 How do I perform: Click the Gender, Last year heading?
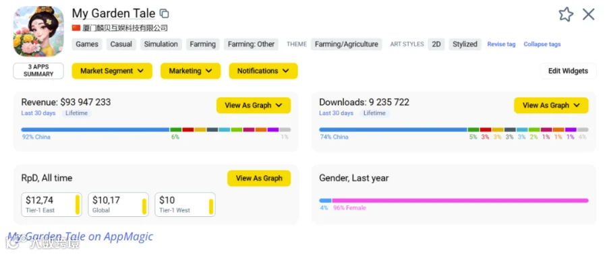[x=354, y=179]
